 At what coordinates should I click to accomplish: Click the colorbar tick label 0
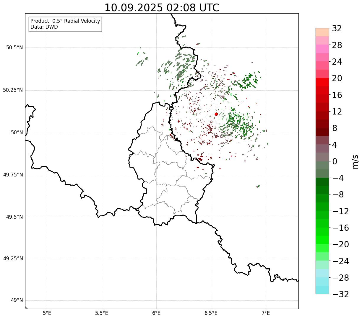click(x=335, y=161)
